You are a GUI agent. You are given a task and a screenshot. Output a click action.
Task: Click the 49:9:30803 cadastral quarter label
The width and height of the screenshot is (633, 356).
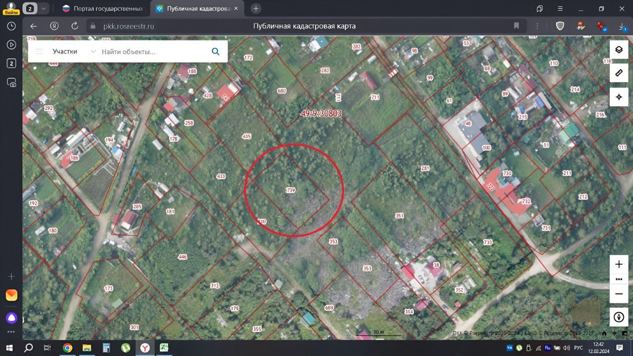[321, 114]
